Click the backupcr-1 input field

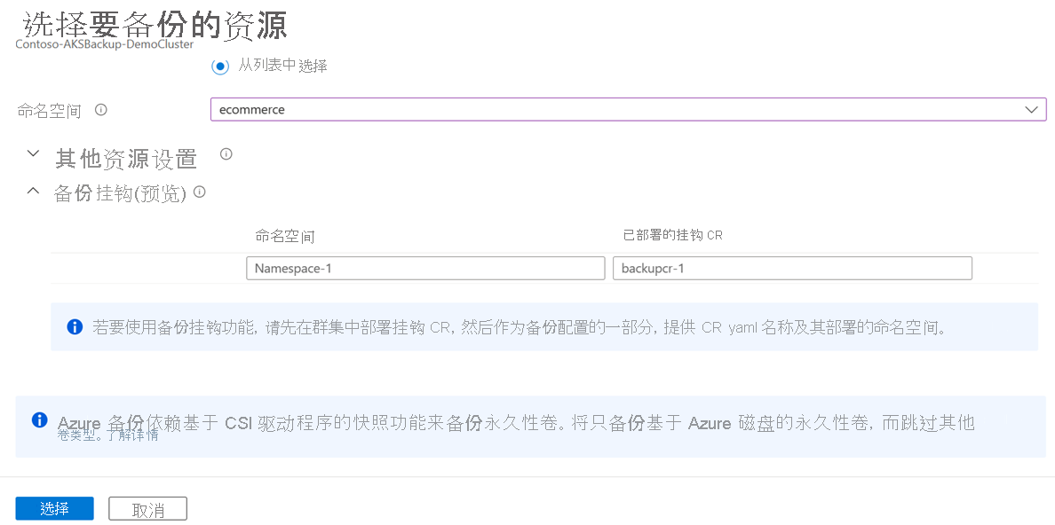coord(792,268)
